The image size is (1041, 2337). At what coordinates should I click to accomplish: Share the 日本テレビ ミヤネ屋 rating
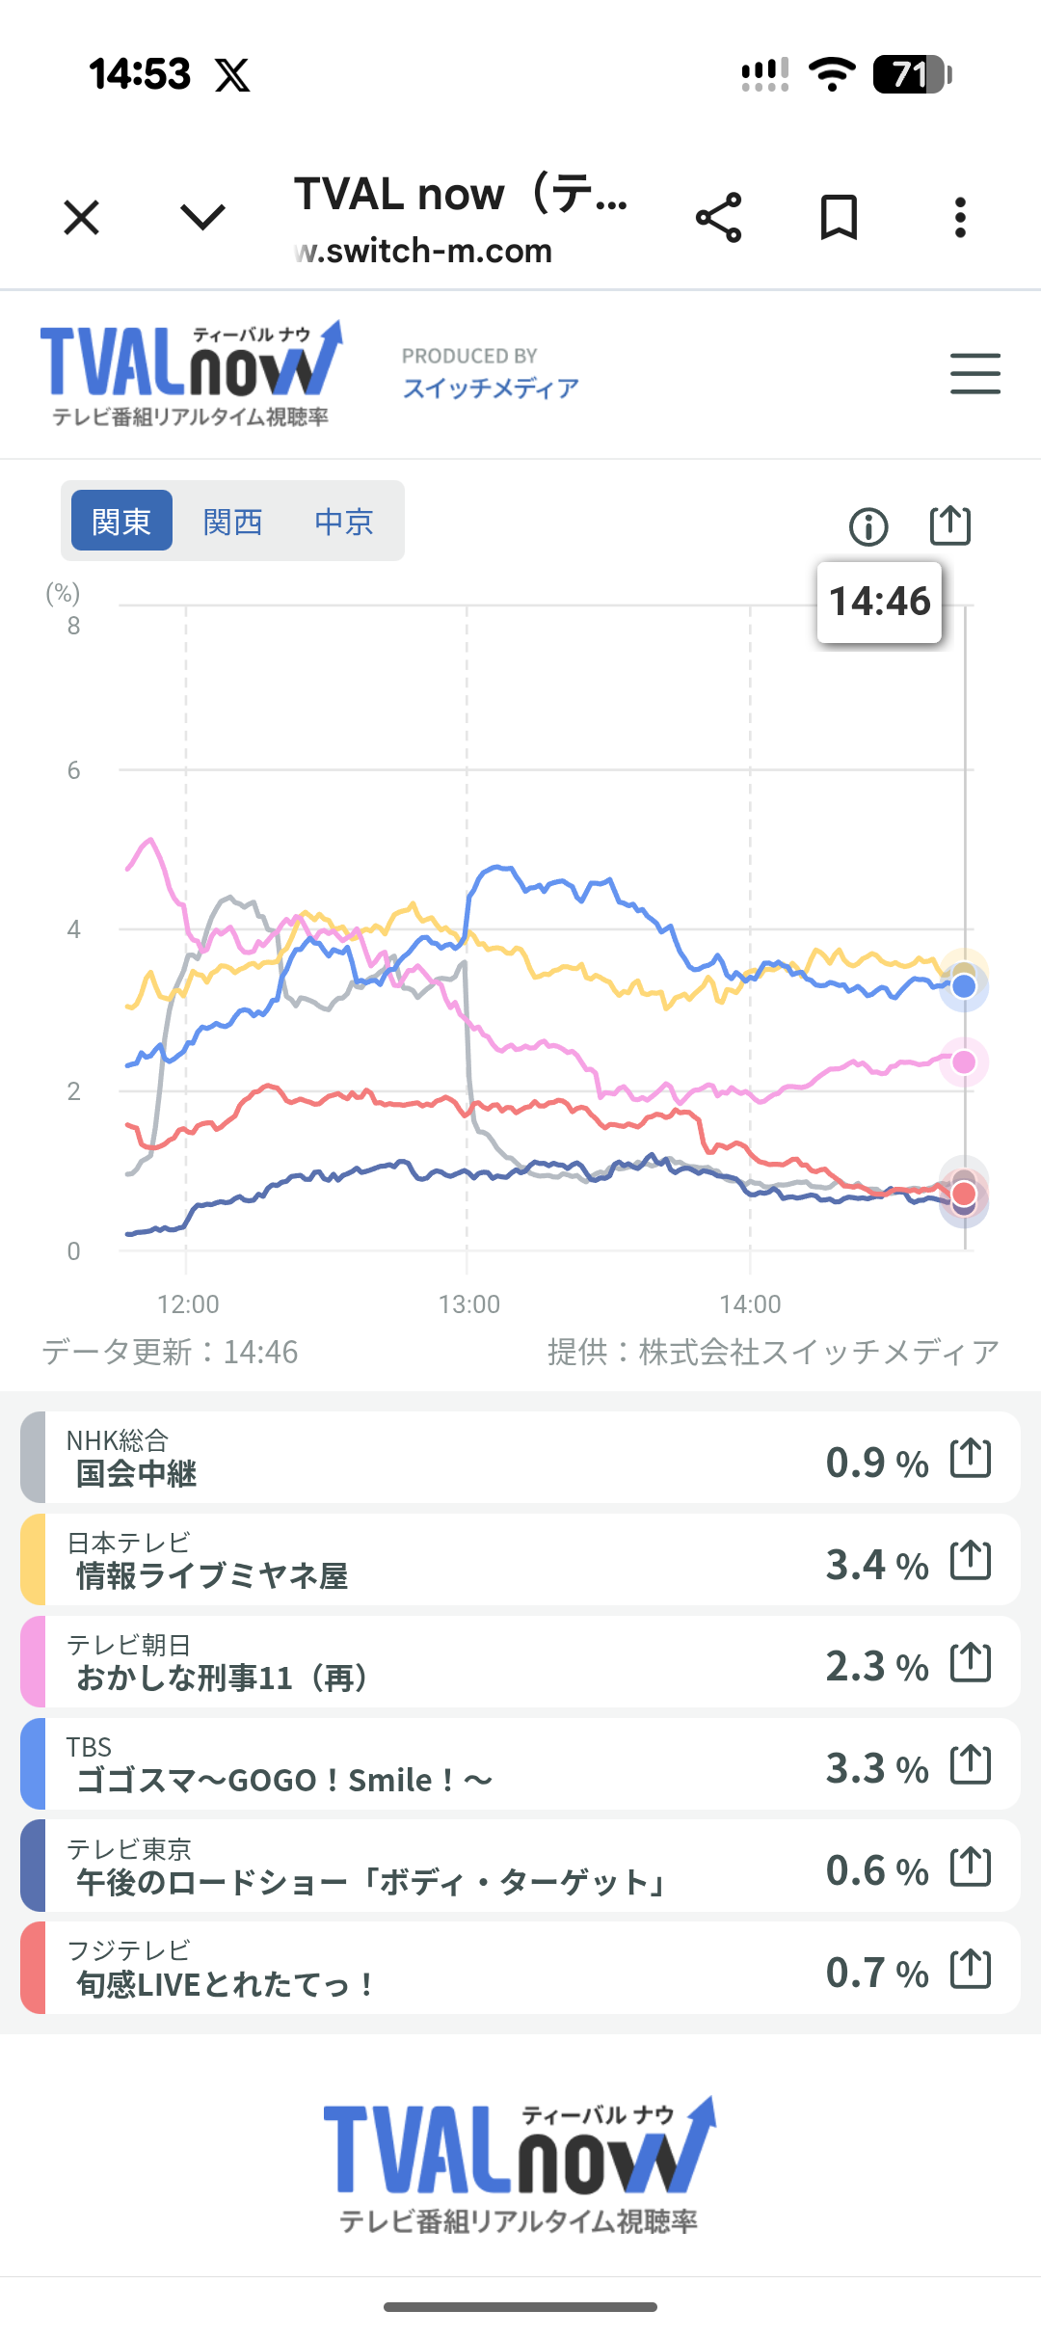971,1560
